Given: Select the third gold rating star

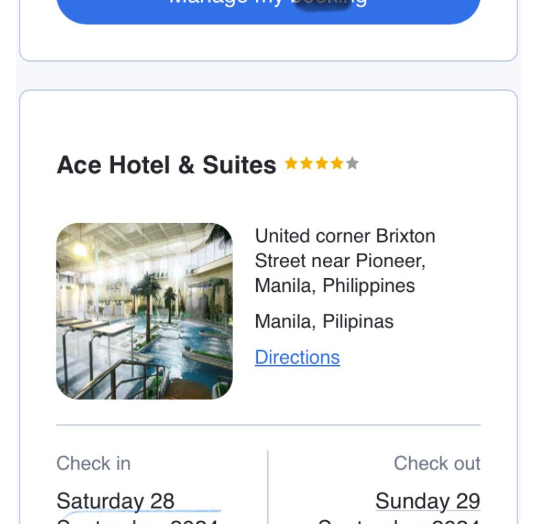Looking at the screenshot, I should [x=322, y=163].
